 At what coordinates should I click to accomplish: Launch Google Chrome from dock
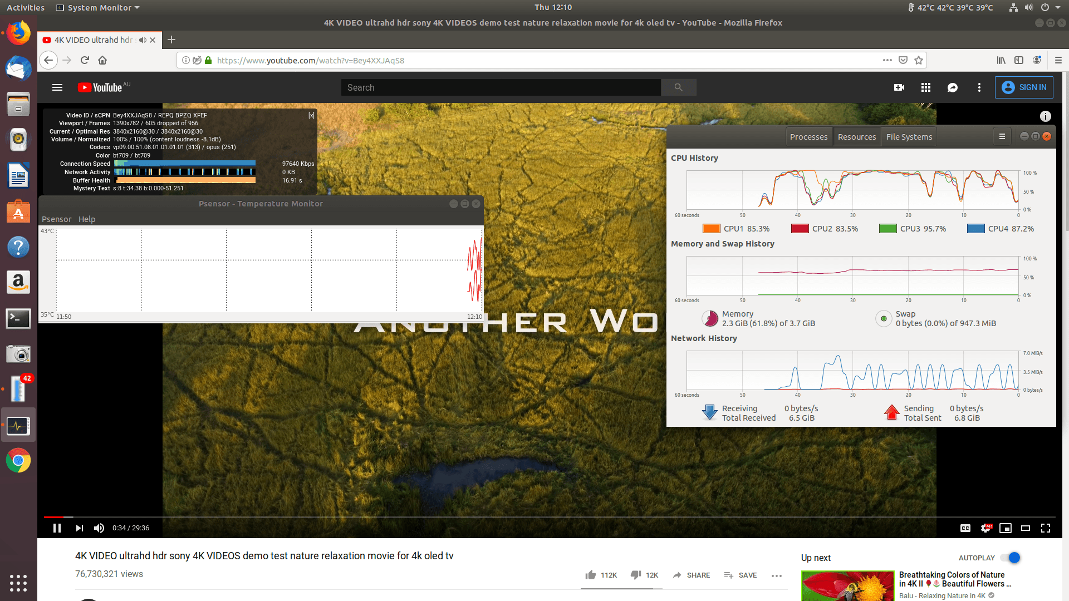(18, 461)
